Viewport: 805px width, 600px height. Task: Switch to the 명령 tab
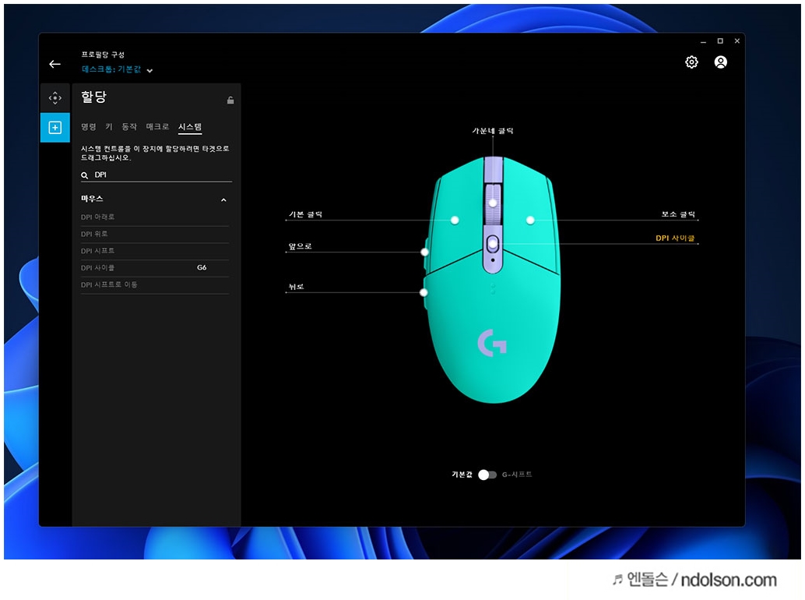[x=88, y=126]
